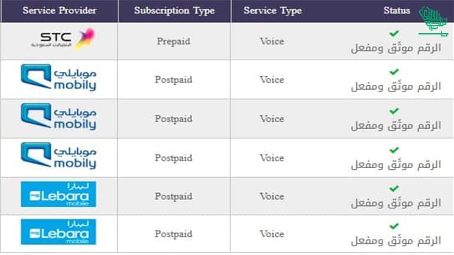Click the last Lebara mobile logo
Screen dimensions: 454x255
(58, 232)
